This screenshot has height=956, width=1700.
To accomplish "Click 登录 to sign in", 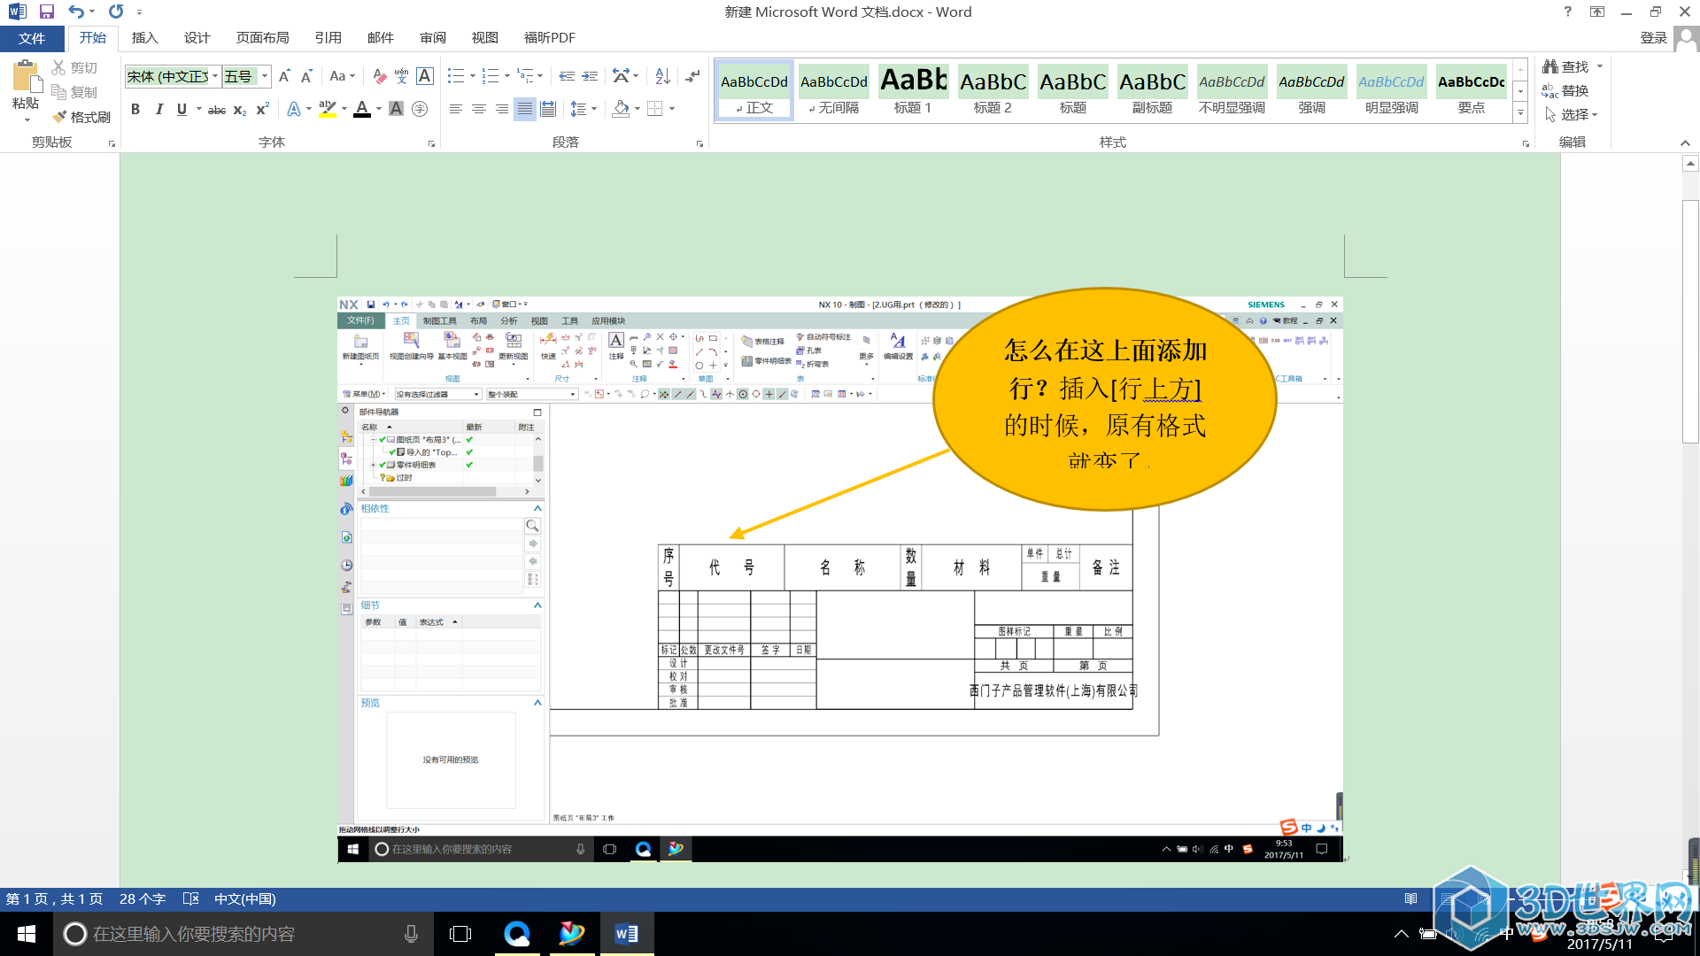I will pyautogui.click(x=1653, y=38).
